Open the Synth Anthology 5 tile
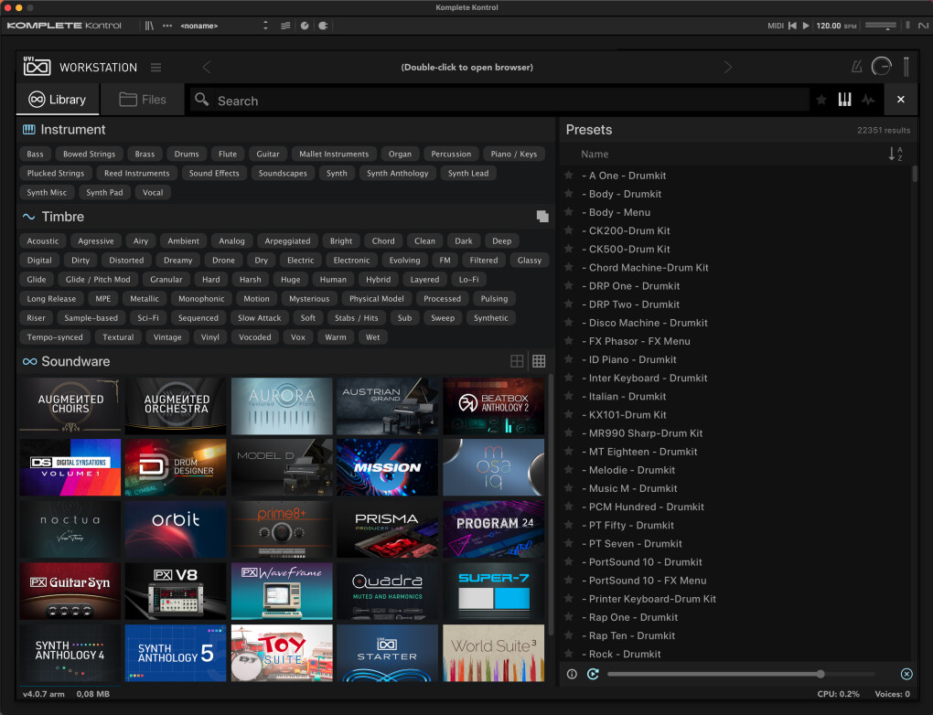933x715 pixels. click(176, 653)
